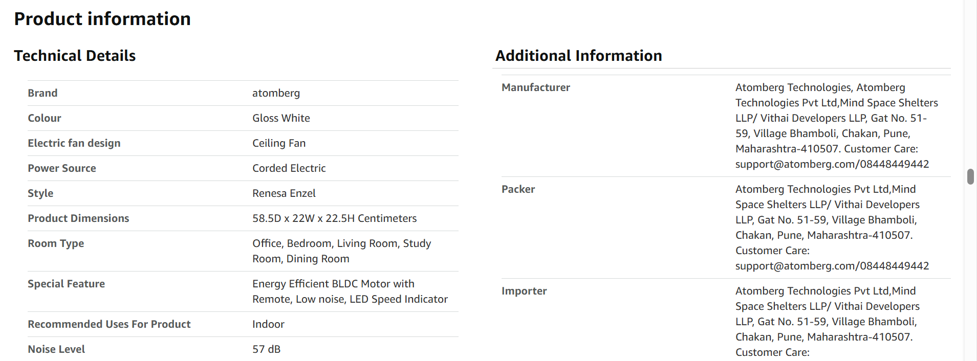This screenshot has height=361, width=977.
Task: Click the Gloss White colour value
Action: (281, 118)
